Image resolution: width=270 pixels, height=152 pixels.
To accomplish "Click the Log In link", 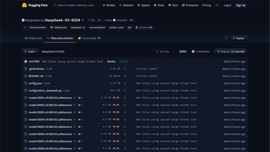I will [x=227, y=5].
